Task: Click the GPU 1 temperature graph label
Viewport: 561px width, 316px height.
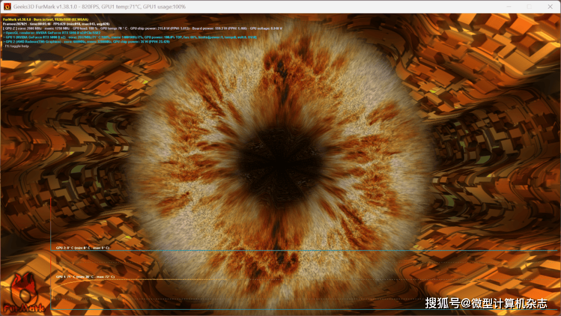Action: [x=85, y=276]
